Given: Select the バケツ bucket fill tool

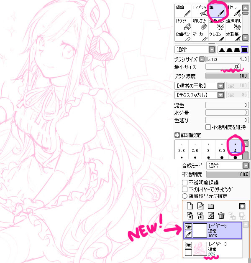Looking at the screenshot, I should coord(183,24).
